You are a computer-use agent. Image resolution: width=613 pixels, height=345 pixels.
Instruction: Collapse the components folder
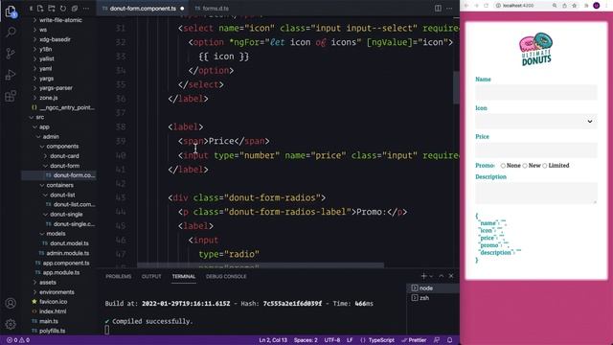point(62,147)
